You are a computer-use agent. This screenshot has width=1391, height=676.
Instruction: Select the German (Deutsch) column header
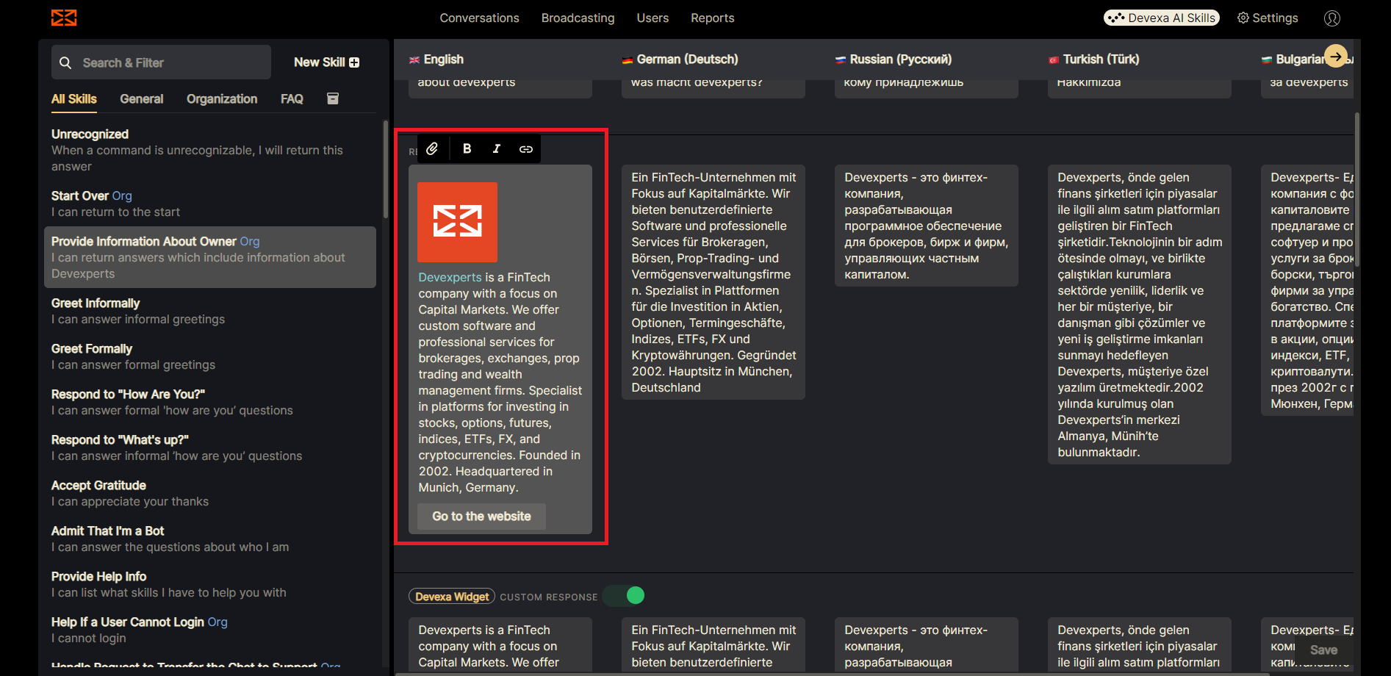click(x=680, y=60)
